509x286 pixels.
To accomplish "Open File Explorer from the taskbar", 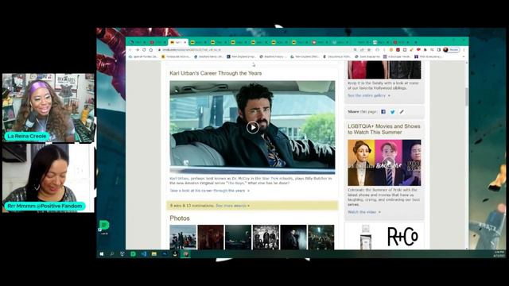I will (154, 254).
